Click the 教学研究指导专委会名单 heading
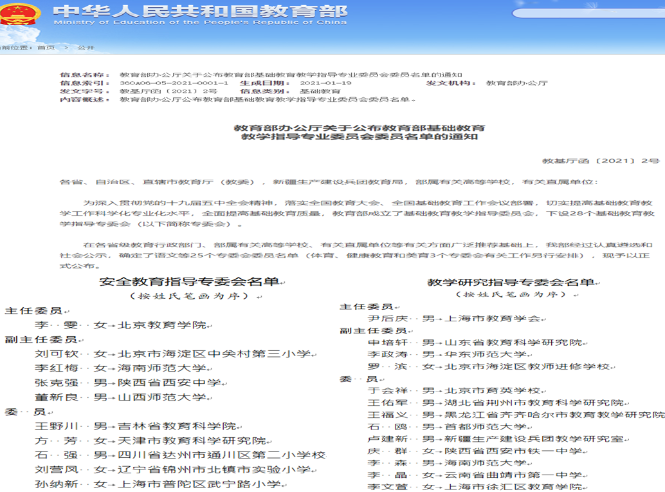The image size is (665, 492). click(x=511, y=282)
